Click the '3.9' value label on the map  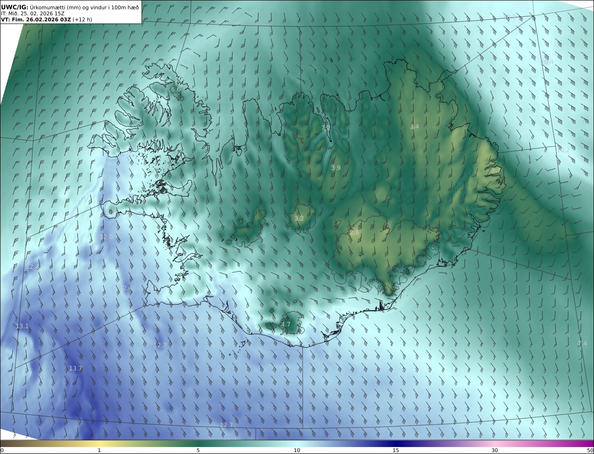(336, 168)
